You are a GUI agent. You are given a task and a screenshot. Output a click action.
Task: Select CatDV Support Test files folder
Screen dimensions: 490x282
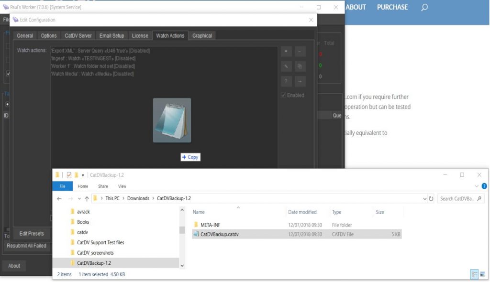click(x=100, y=243)
